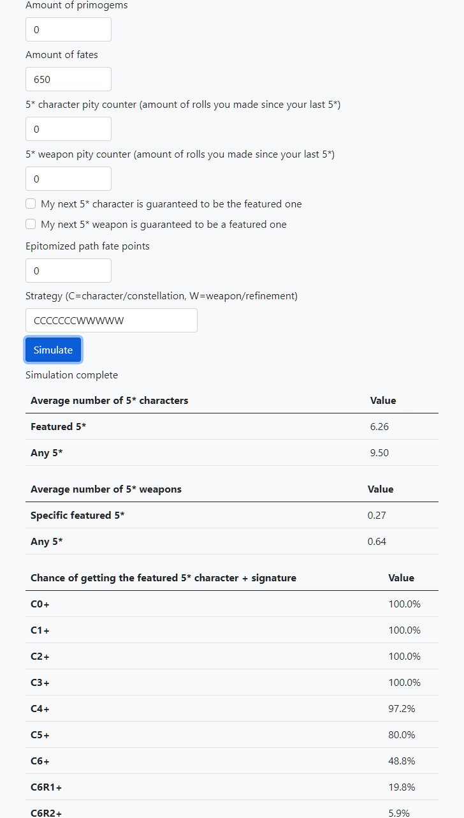Focus the Amount of primogems input

pyautogui.click(x=68, y=29)
